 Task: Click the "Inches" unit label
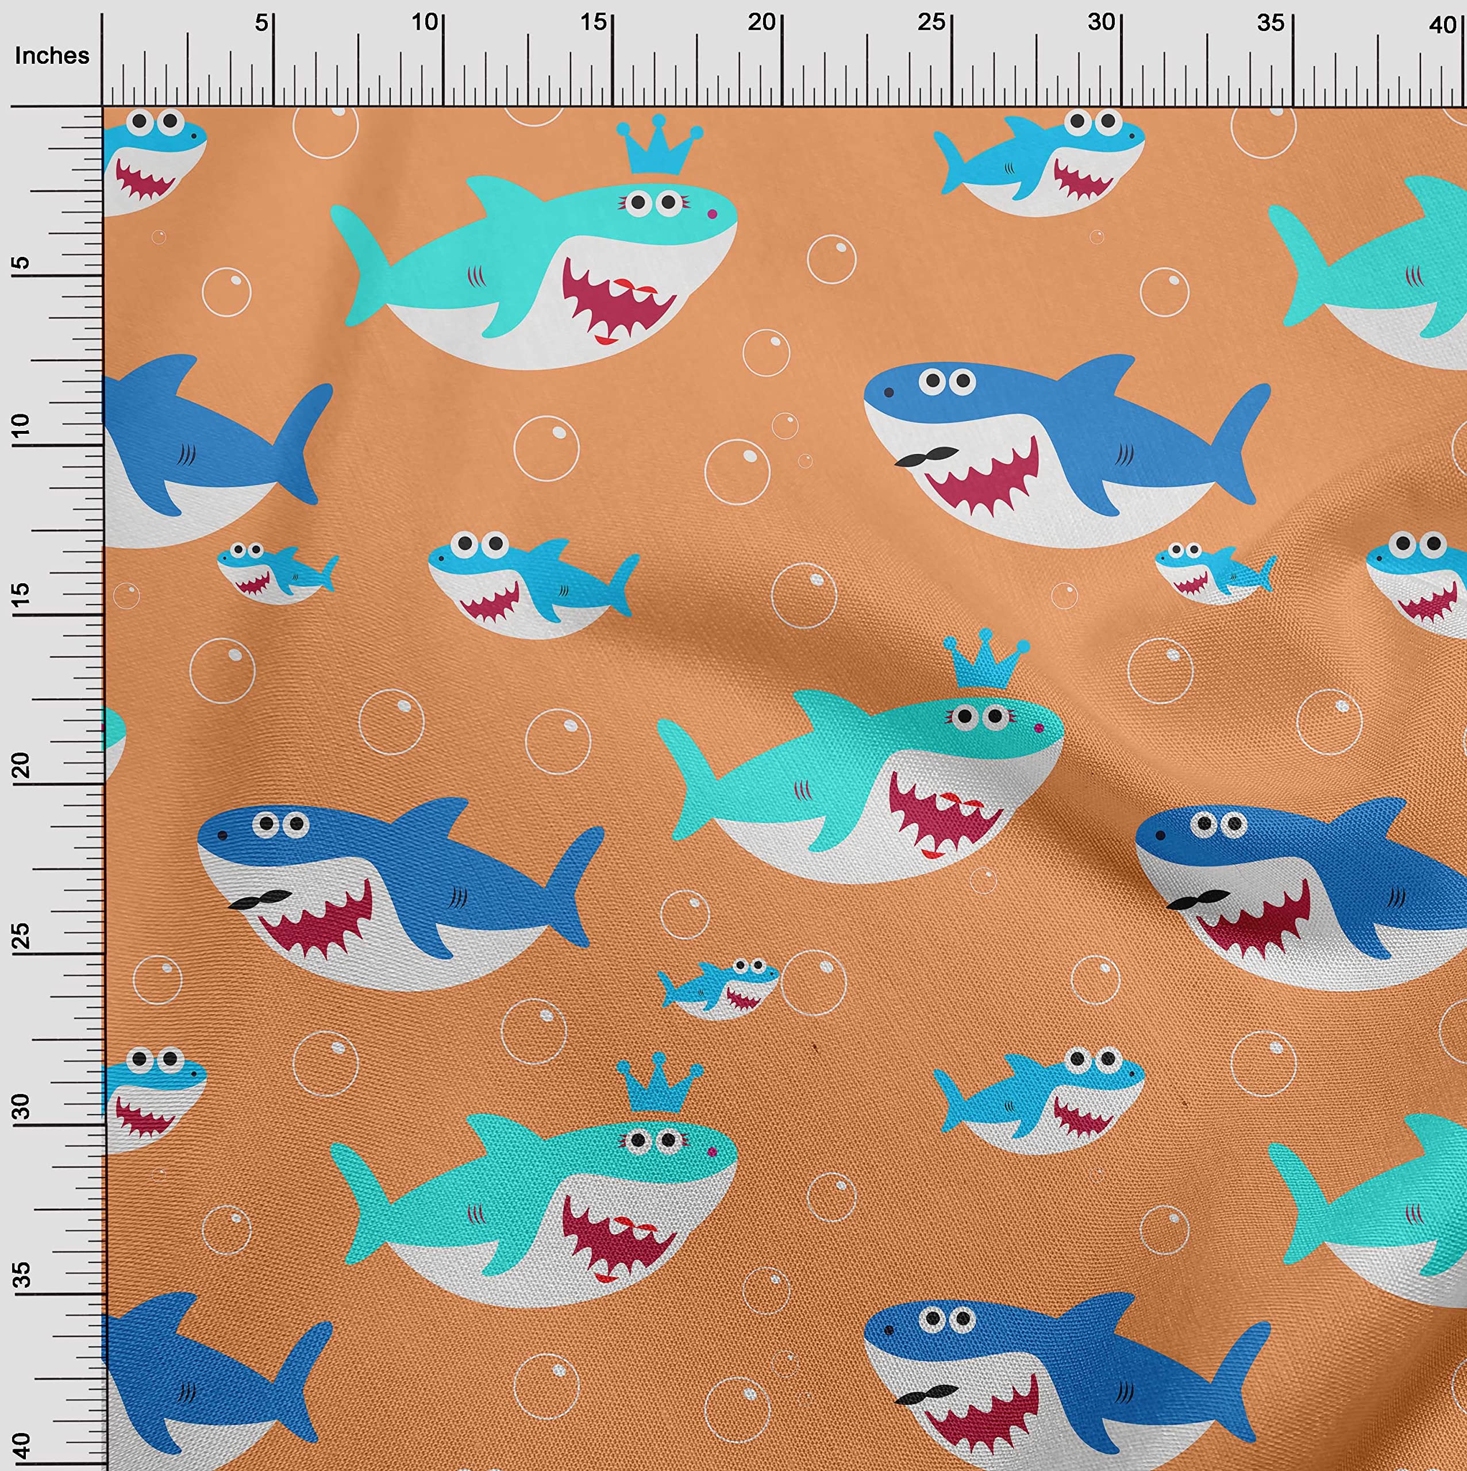(52, 56)
